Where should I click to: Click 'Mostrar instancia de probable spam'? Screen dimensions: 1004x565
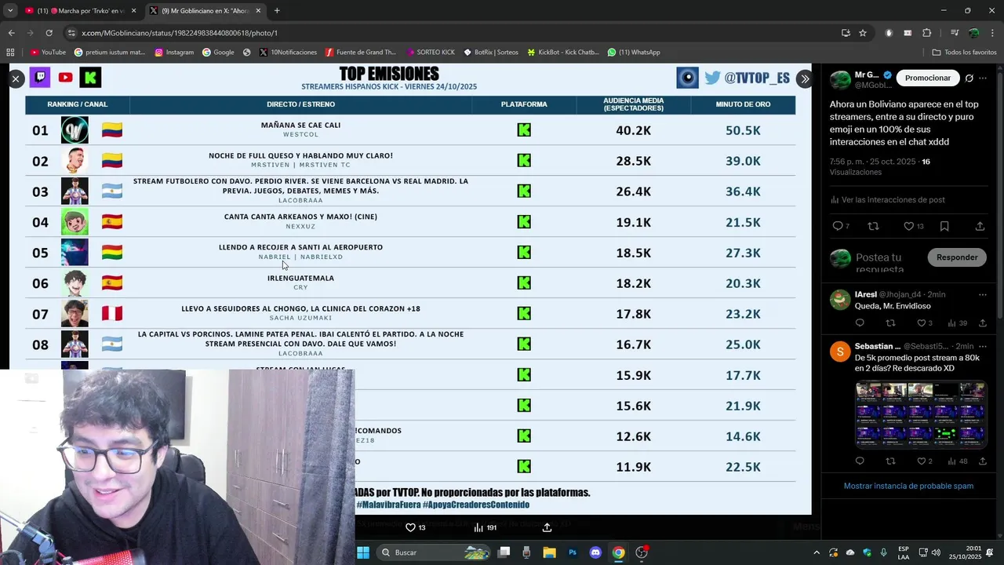pyautogui.click(x=908, y=486)
